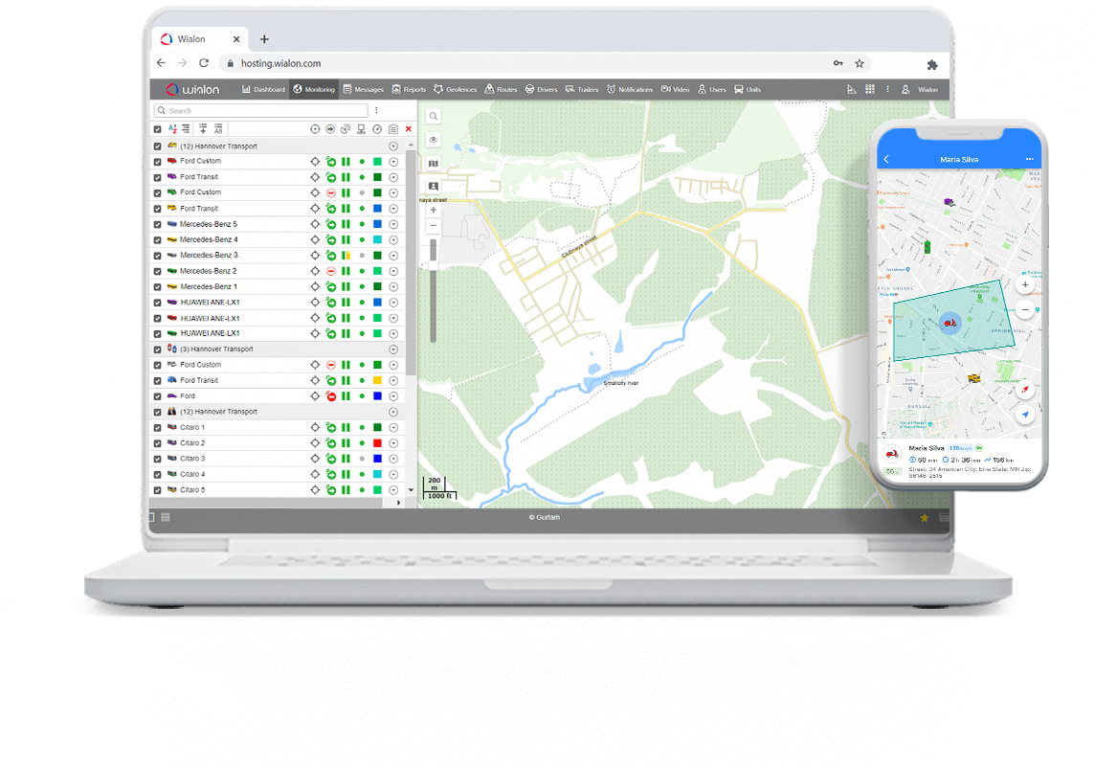Click the Trailers icon in top menu
The image size is (1095, 766).
click(582, 89)
